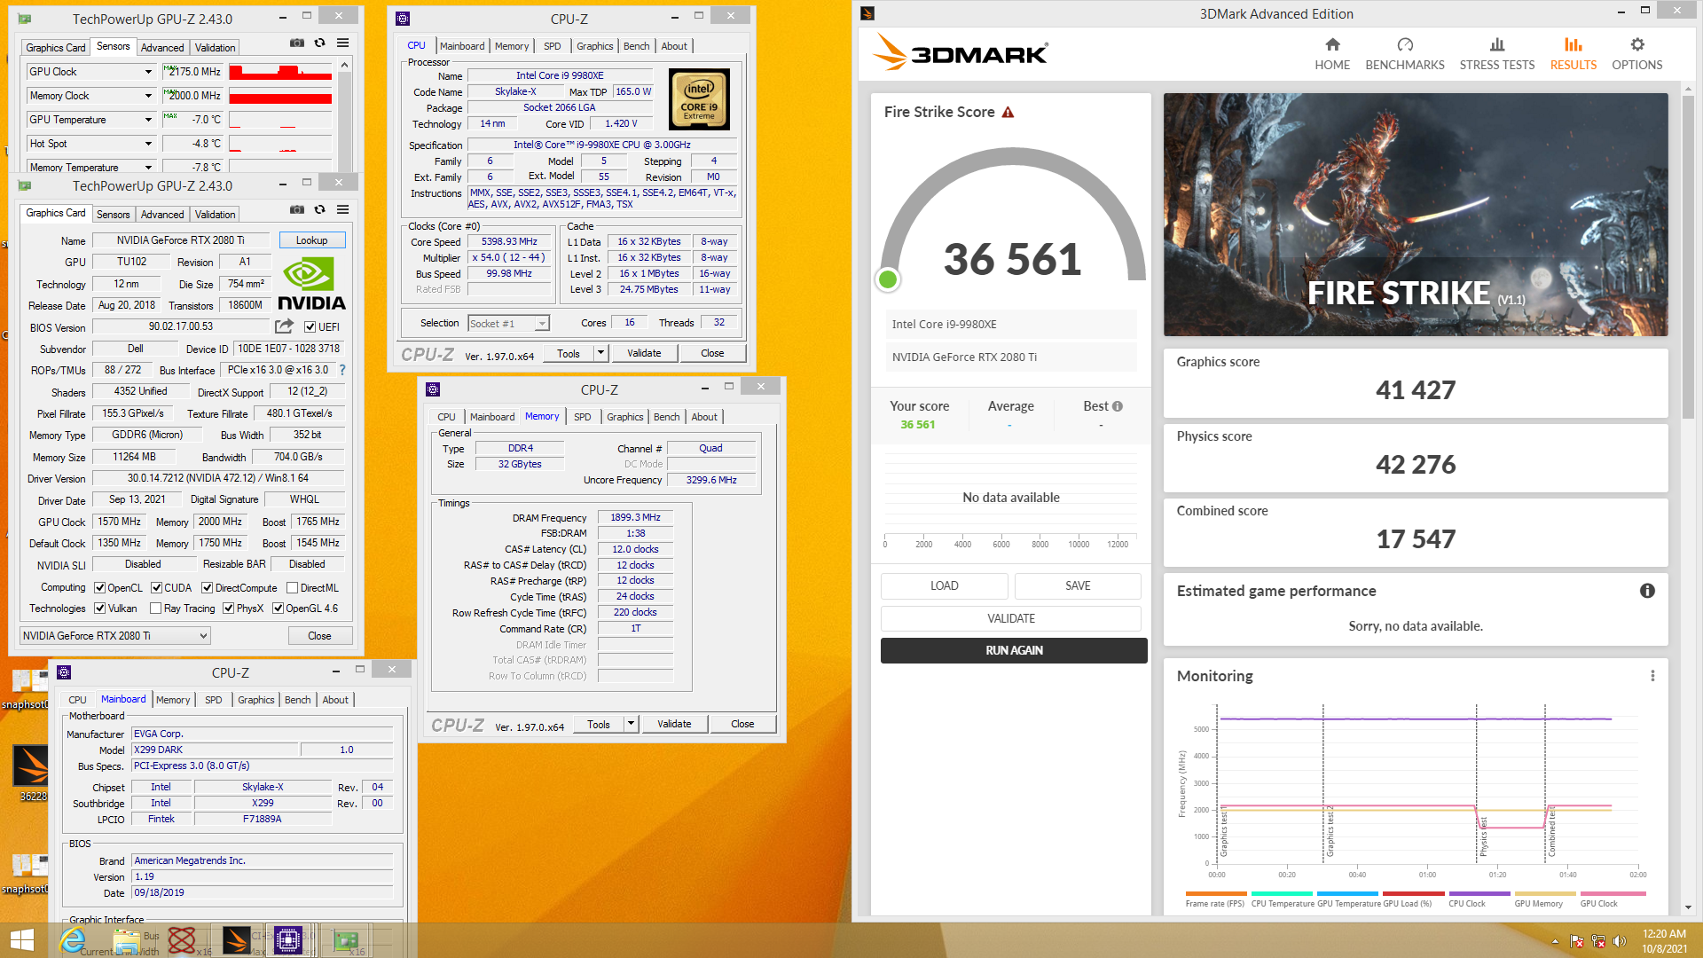1703x958 pixels.
Task: Switch to CPU-Z taskbar icon
Action: tap(288, 940)
